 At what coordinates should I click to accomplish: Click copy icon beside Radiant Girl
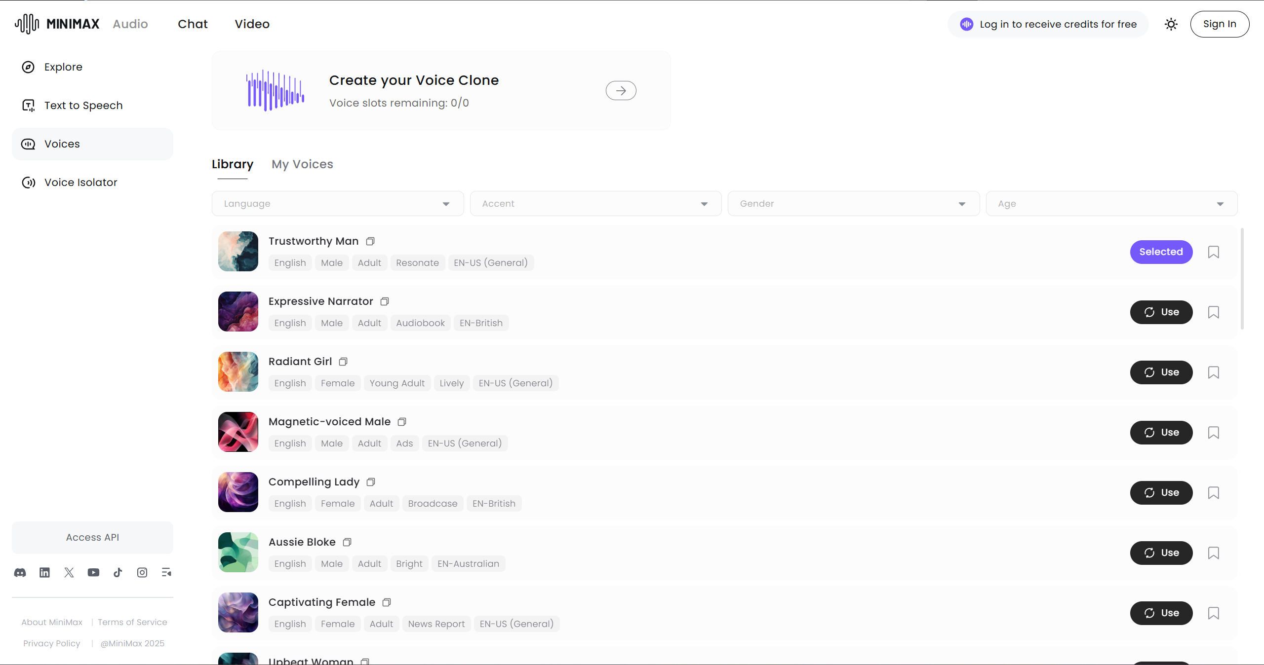[x=343, y=362]
